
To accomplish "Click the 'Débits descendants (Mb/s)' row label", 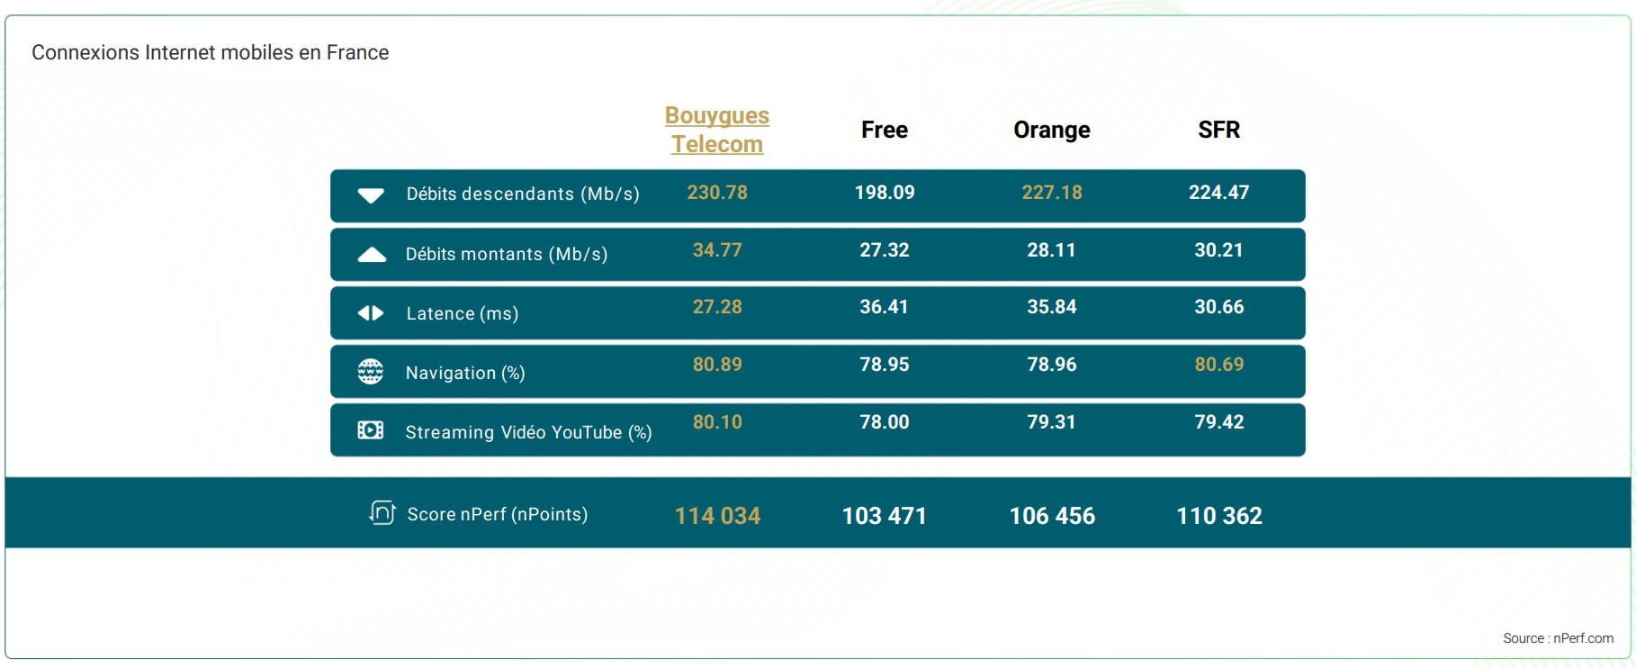I will click(x=523, y=194).
